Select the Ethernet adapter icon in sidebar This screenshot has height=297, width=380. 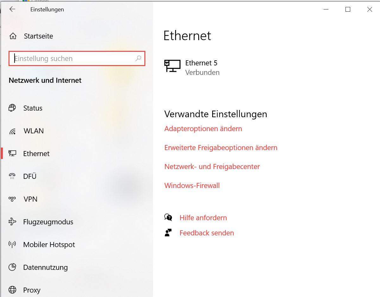(12, 154)
